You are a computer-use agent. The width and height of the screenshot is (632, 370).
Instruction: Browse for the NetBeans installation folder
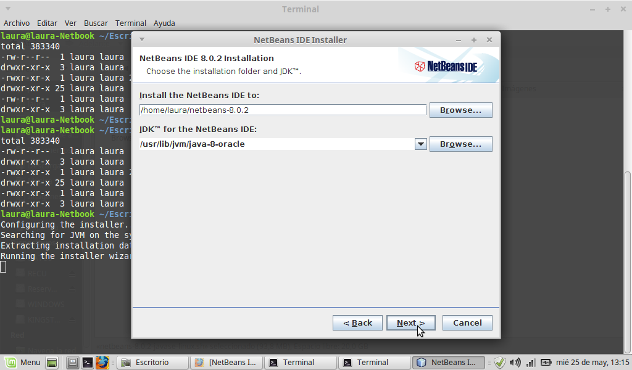click(460, 110)
